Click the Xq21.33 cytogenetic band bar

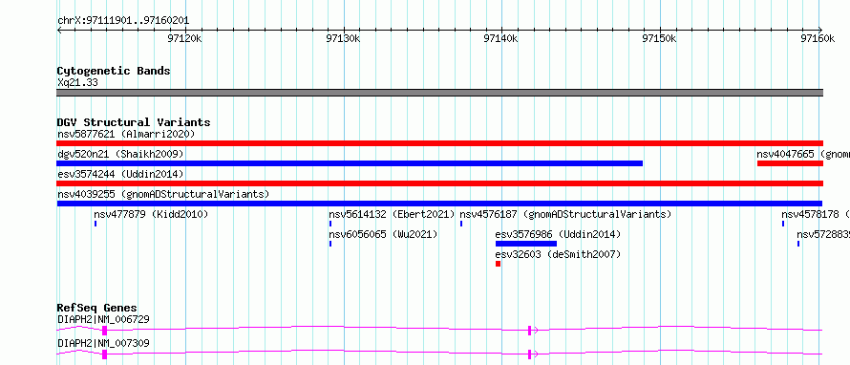click(x=439, y=93)
